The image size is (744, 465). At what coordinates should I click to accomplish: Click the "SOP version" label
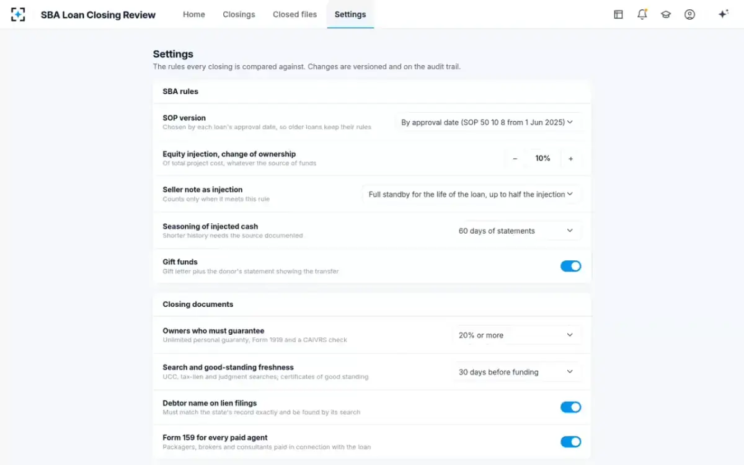tap(184, 118)
